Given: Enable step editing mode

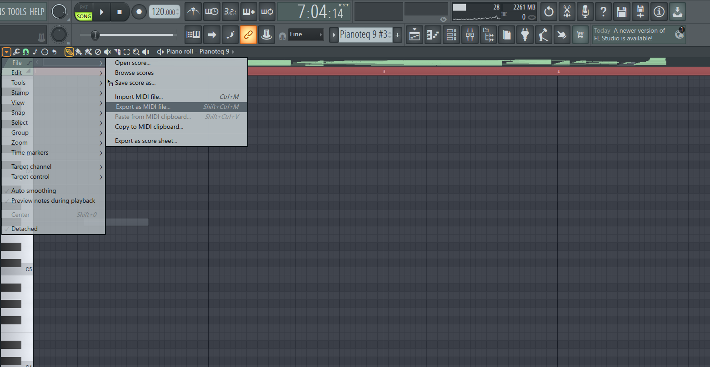Looking at the screenshot, I should click(230, 34).
